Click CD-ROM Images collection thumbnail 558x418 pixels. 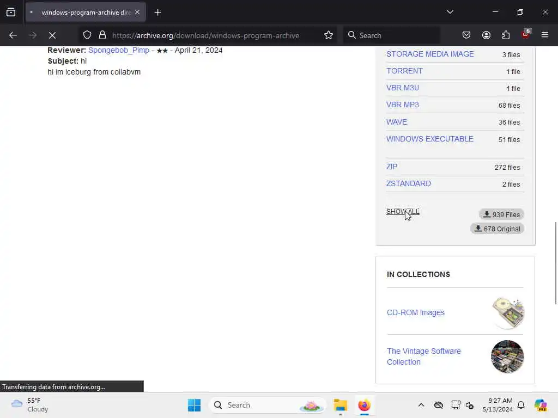(508, 313)
